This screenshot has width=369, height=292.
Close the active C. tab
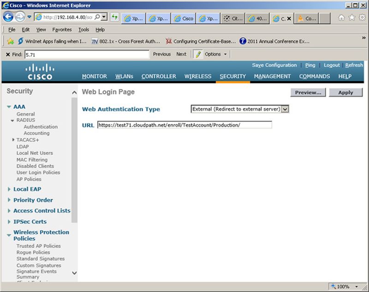[289, 18]
